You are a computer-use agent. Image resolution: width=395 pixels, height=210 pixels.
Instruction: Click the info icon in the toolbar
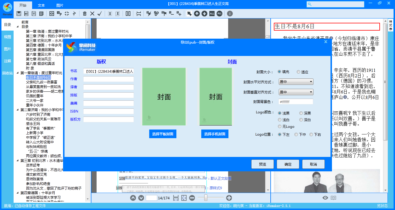pos(230,14)
